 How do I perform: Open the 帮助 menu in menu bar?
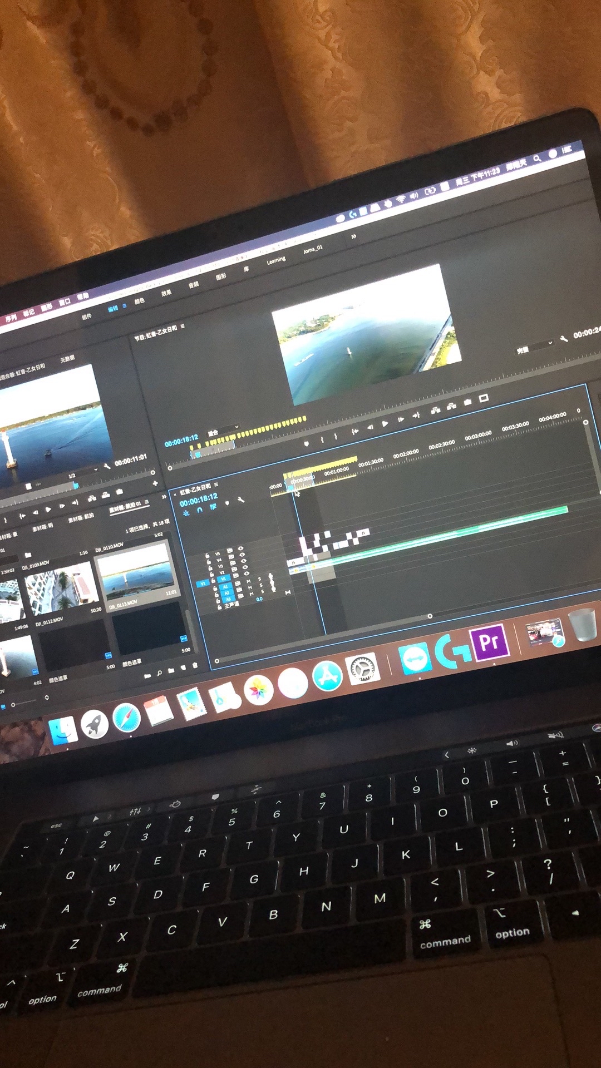tap(82, 296)
